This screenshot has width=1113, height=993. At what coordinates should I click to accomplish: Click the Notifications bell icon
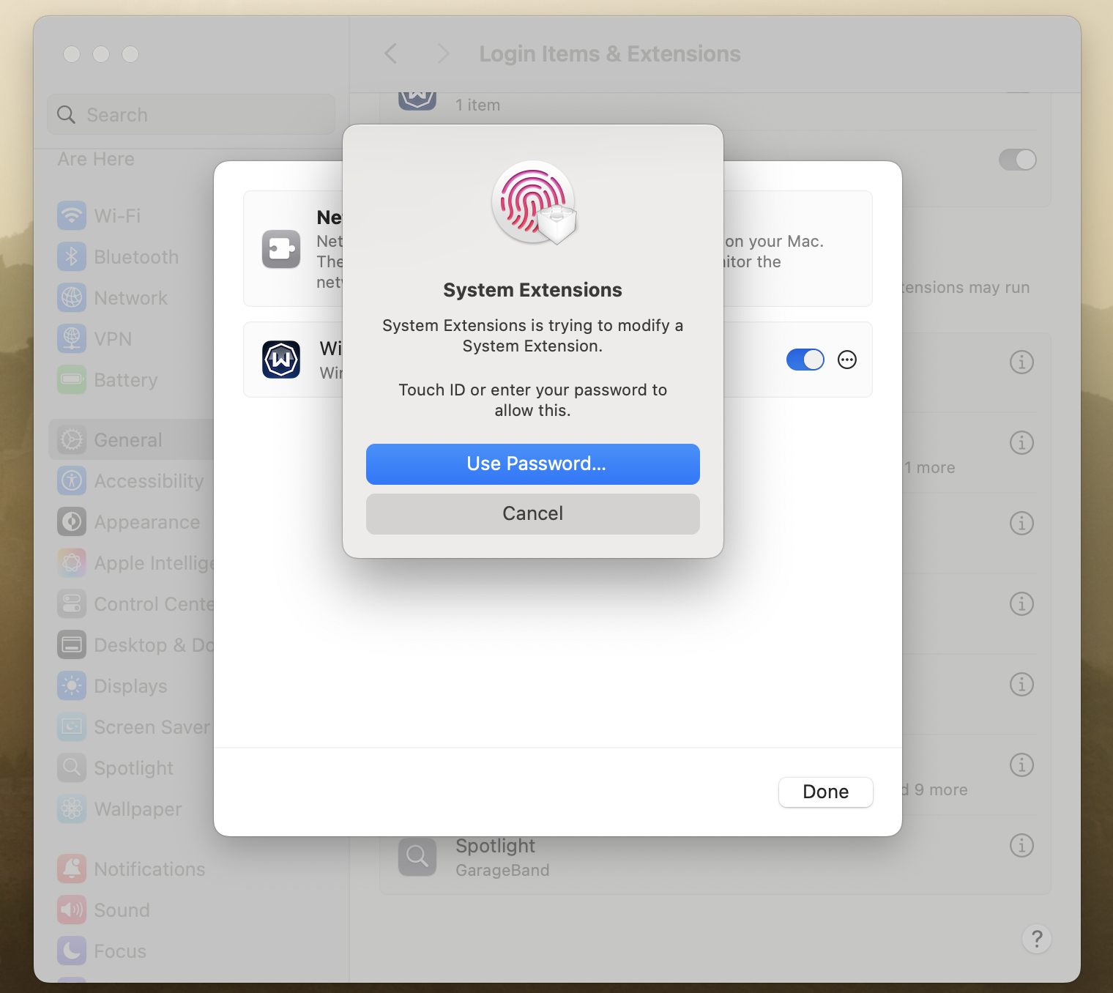click(72, 869)
